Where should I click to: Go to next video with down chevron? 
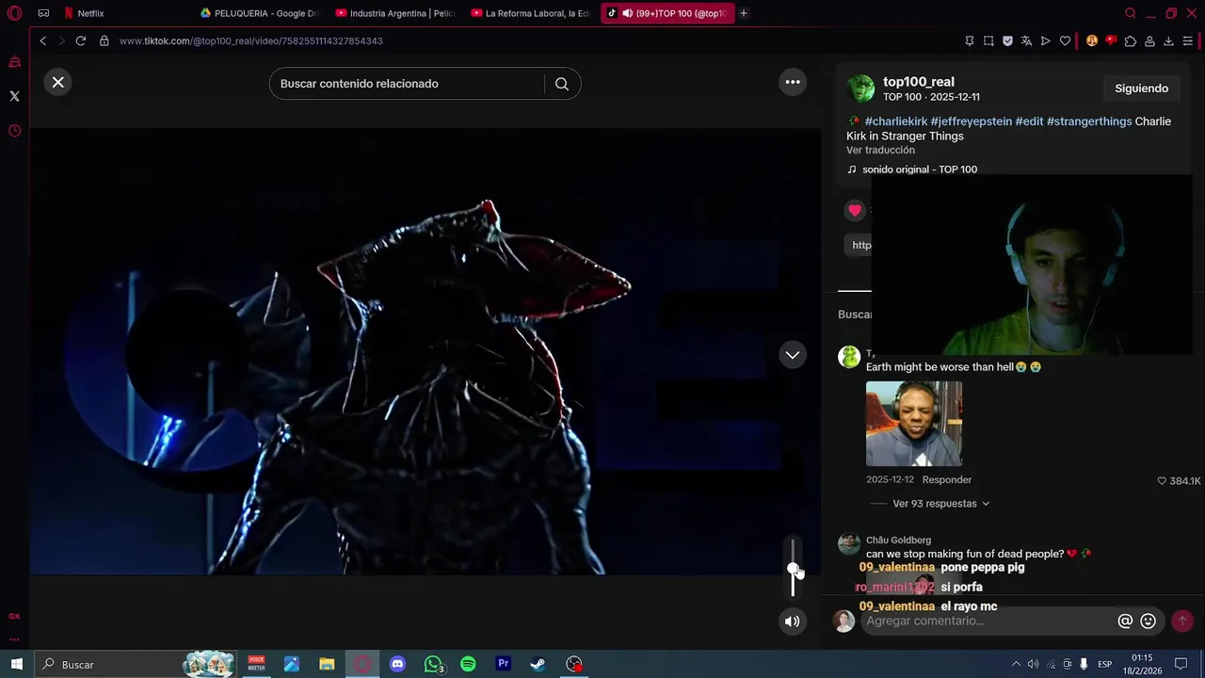793,355
